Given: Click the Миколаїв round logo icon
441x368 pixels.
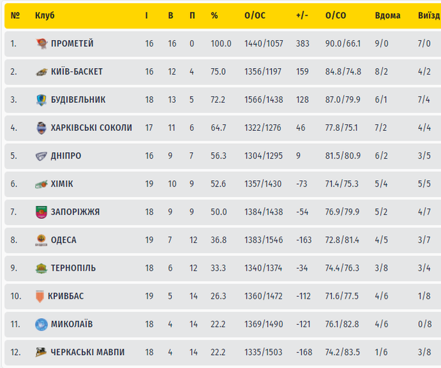Looking at the screenshot, I should pos(42,324).
